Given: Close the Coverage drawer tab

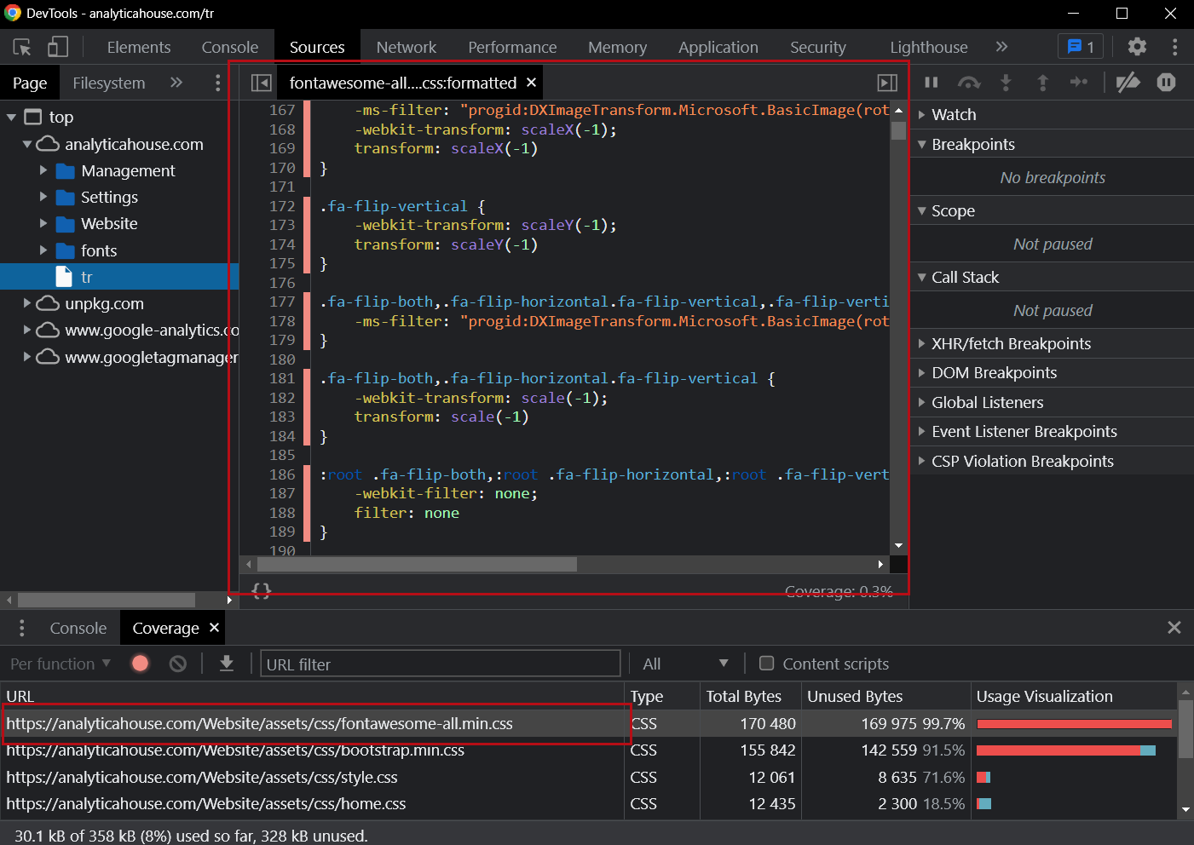Looking at the screenshot, I should [x=214, y=628].
